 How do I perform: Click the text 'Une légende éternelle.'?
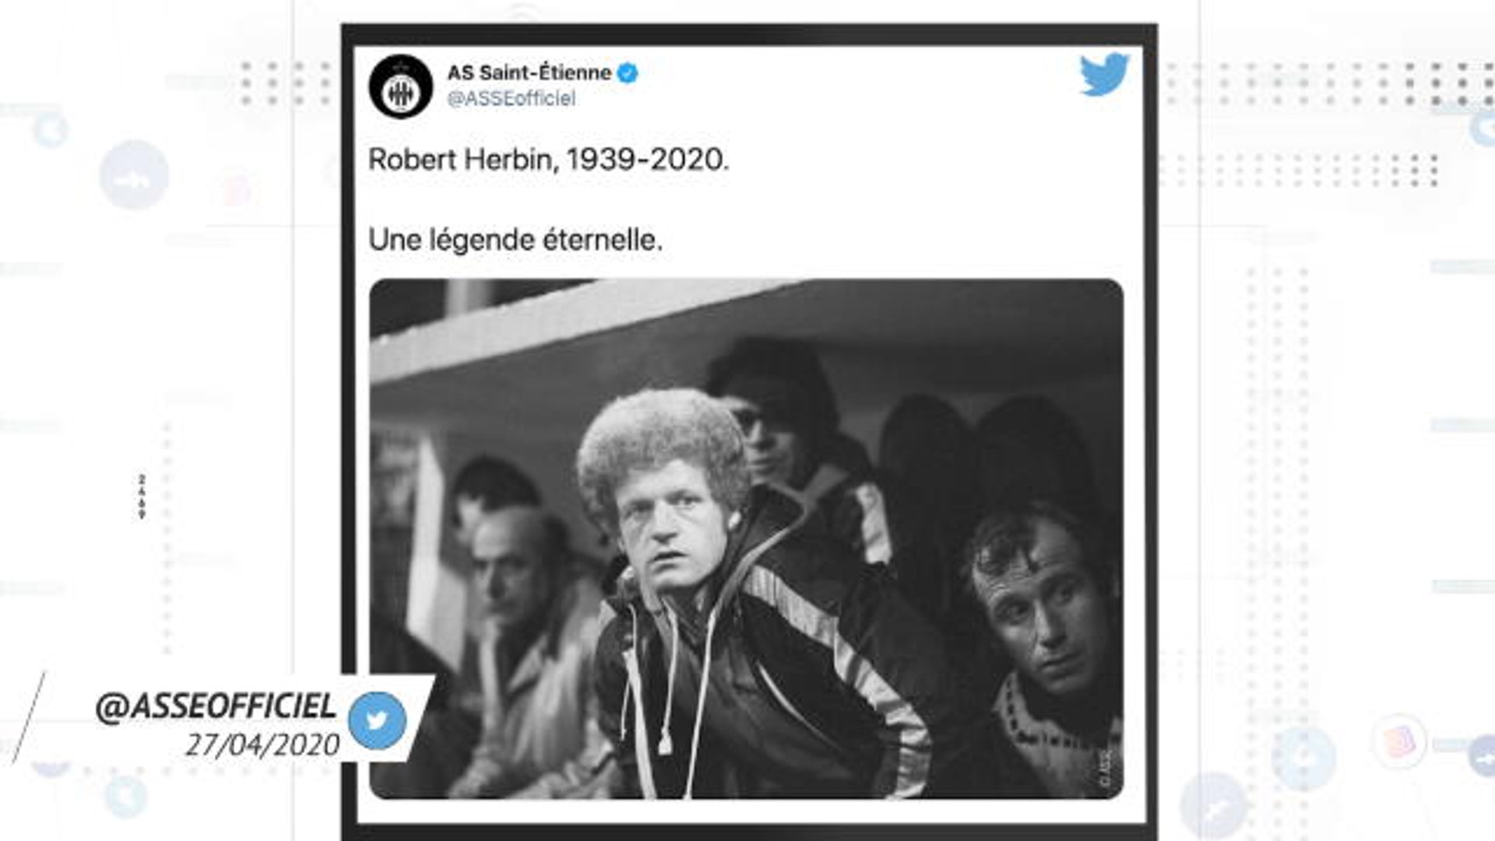coord(515,240)
